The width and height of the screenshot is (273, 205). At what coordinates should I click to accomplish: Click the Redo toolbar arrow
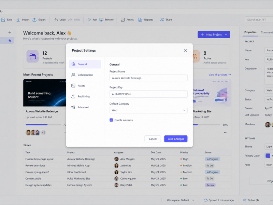coord(70,20)
